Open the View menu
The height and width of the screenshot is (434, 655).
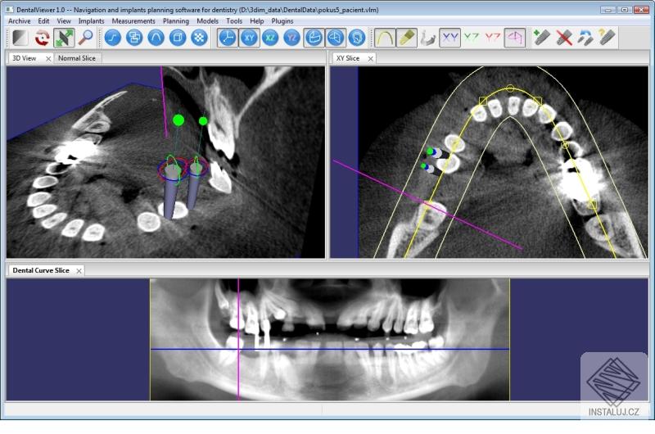point(64,21)
